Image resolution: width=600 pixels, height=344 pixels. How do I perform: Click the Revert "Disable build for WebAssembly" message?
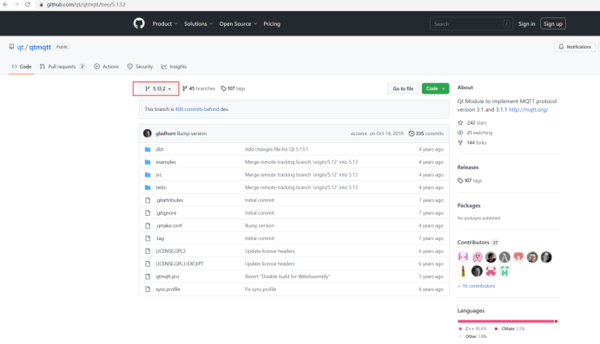(x=287, y=276)
